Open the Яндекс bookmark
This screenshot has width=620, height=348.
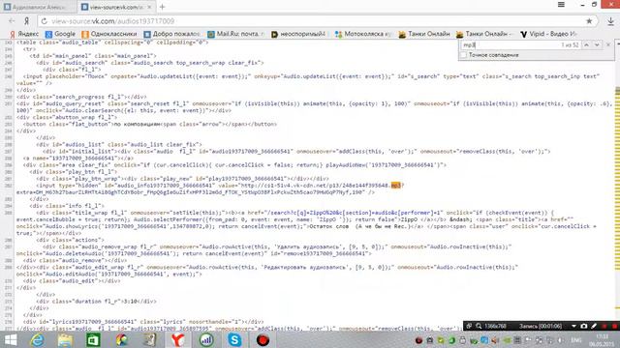click(24, 34)
